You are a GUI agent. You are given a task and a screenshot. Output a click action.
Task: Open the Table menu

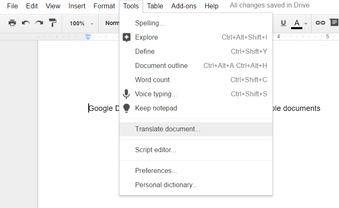[x=155, y=6]
